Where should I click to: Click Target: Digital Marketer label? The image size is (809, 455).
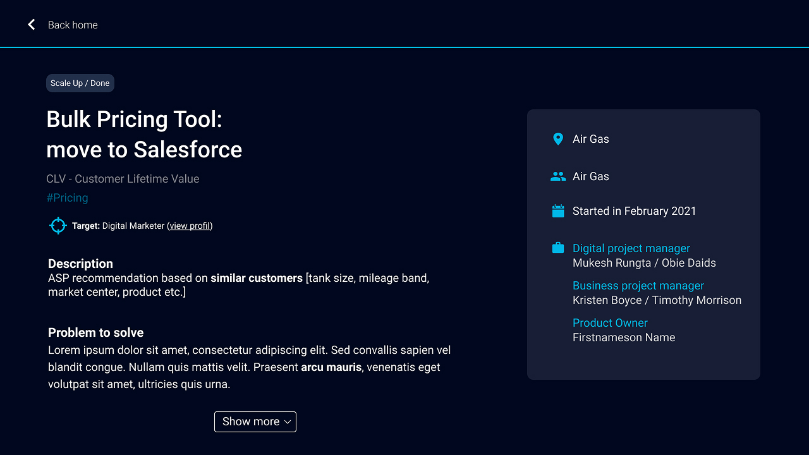[118, 226]
